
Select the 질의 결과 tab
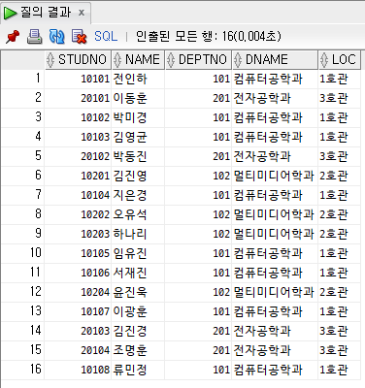tap(46, 13)
